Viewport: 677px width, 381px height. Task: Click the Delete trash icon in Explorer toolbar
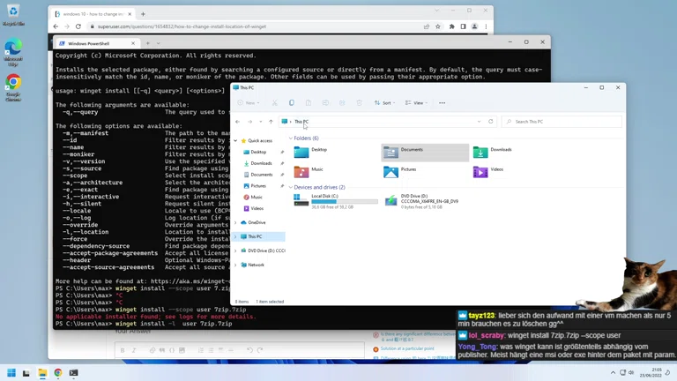(x=360, y=103)
